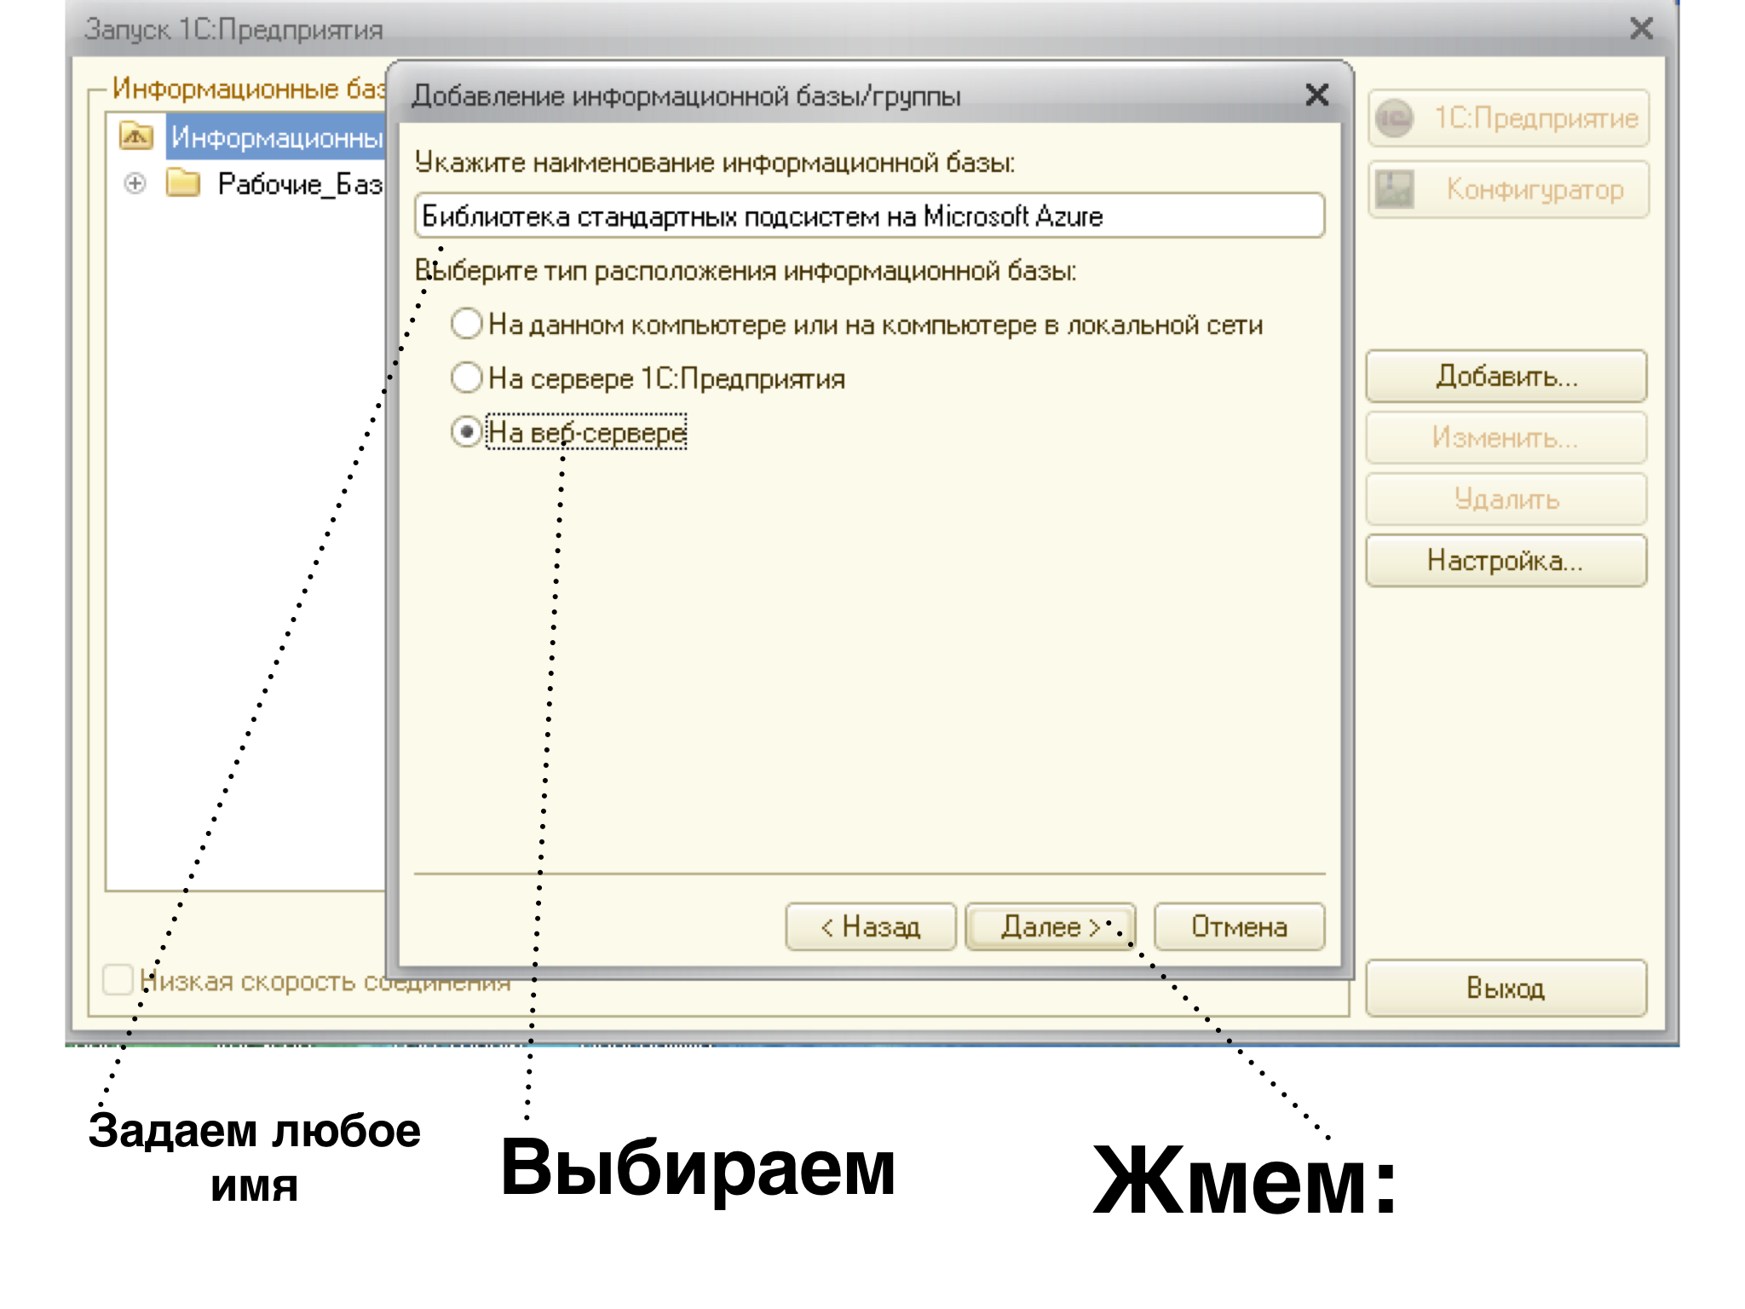This screenshot has height=1309, width=1745.
Task: Click the 1C logo icon on '1С:Предприятие' button
Action: [x=1395, y=118]
